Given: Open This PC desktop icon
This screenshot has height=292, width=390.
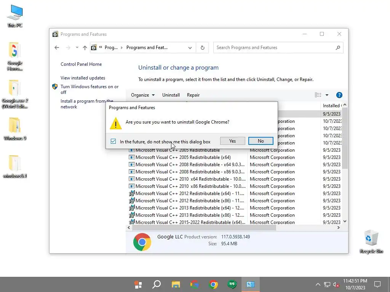Looking at the screenshot, I should point(15,16).
